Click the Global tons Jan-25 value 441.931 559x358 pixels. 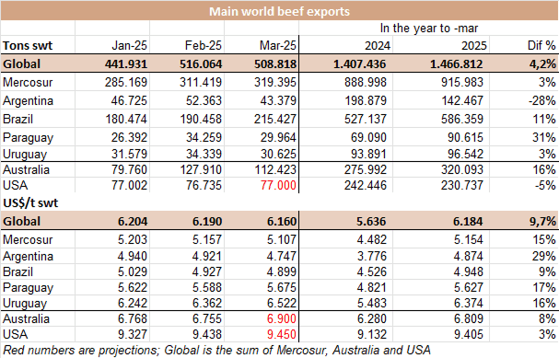[x=126, y=64]
